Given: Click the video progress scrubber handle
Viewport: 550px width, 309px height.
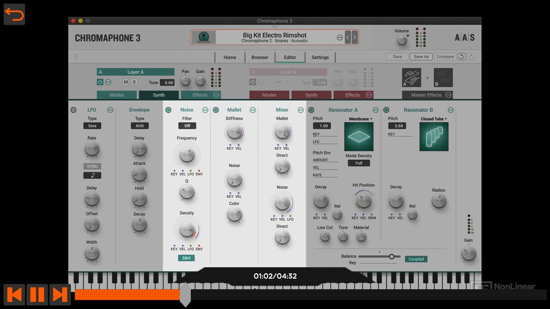Looking at the screenshot, I should click(x=185, y=295).
